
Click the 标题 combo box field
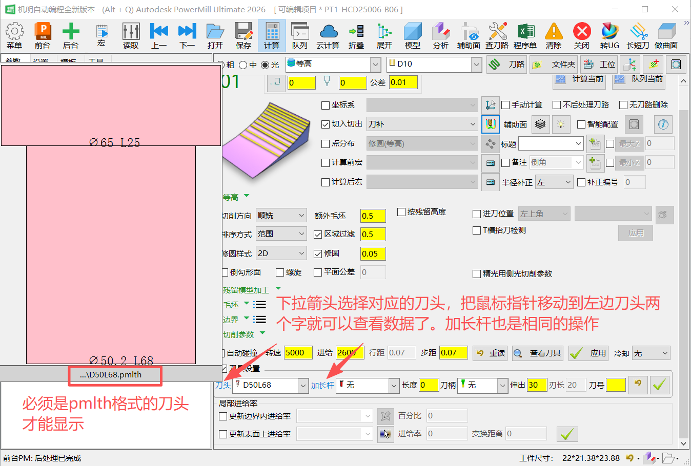(x=551, y=143)
